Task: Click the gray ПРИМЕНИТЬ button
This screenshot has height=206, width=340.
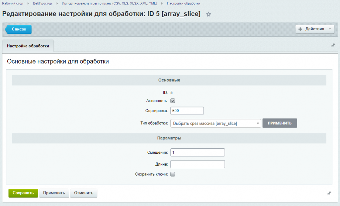Action: click(x=280, y=123)
